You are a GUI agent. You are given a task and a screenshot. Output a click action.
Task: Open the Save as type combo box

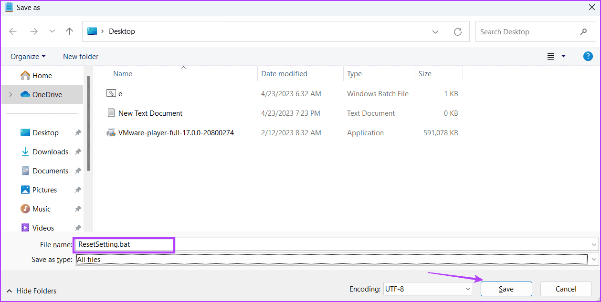pyautogui.click(x=337, y=259)
